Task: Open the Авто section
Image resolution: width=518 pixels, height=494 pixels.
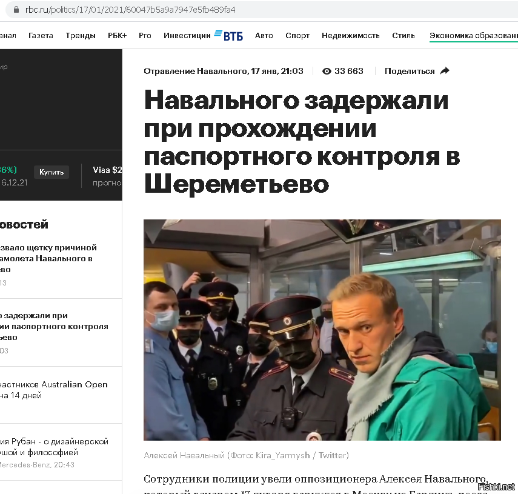Action: click(x=264, y=35)
